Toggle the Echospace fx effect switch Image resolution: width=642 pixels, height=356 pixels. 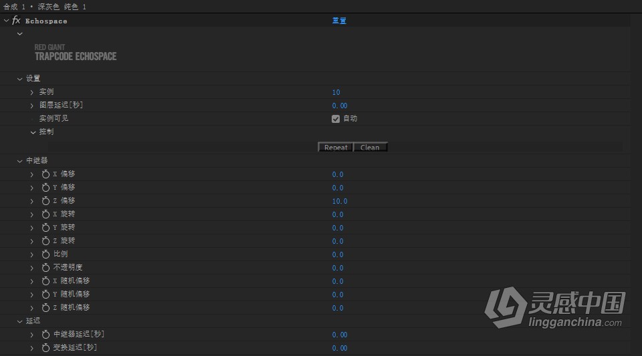16,21
